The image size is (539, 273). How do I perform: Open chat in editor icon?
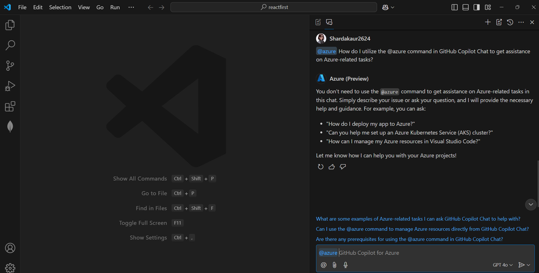coord(499,22)
